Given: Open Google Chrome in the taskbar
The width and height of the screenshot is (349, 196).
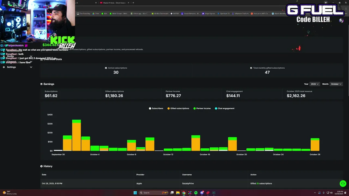Looking at the screenshot, I should 184,193.
